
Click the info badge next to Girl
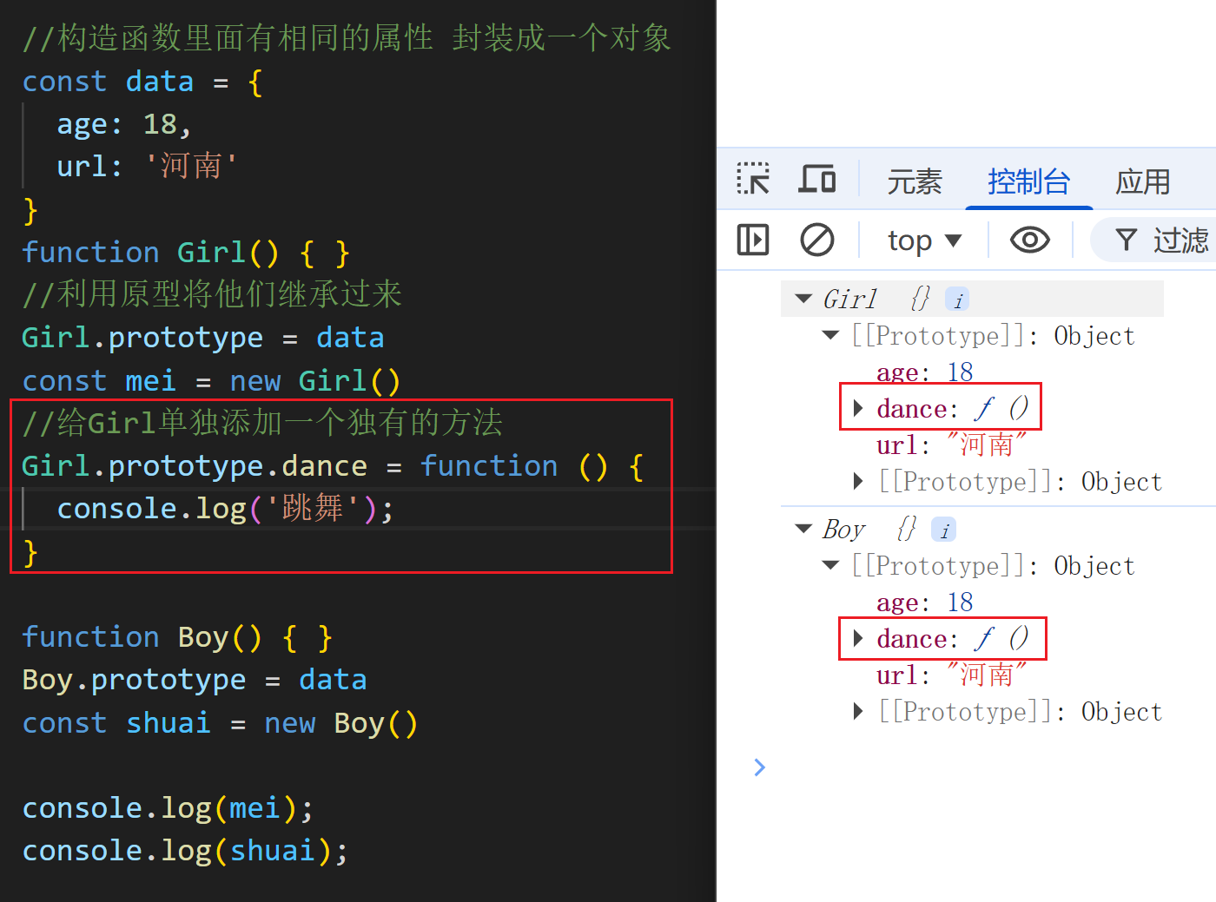coord(957,300)
